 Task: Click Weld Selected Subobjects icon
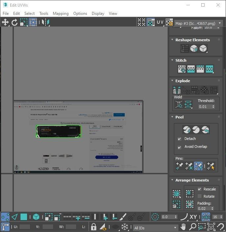(x=188, y=104)
